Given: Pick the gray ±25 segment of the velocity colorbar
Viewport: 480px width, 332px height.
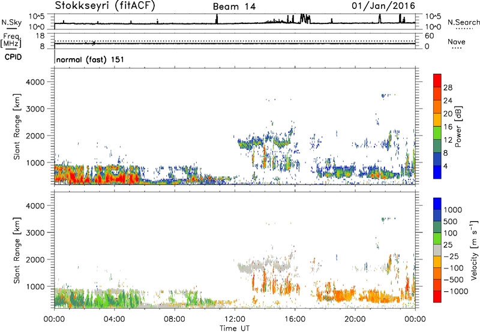Looking at the screenshot, I should point(437,250).
